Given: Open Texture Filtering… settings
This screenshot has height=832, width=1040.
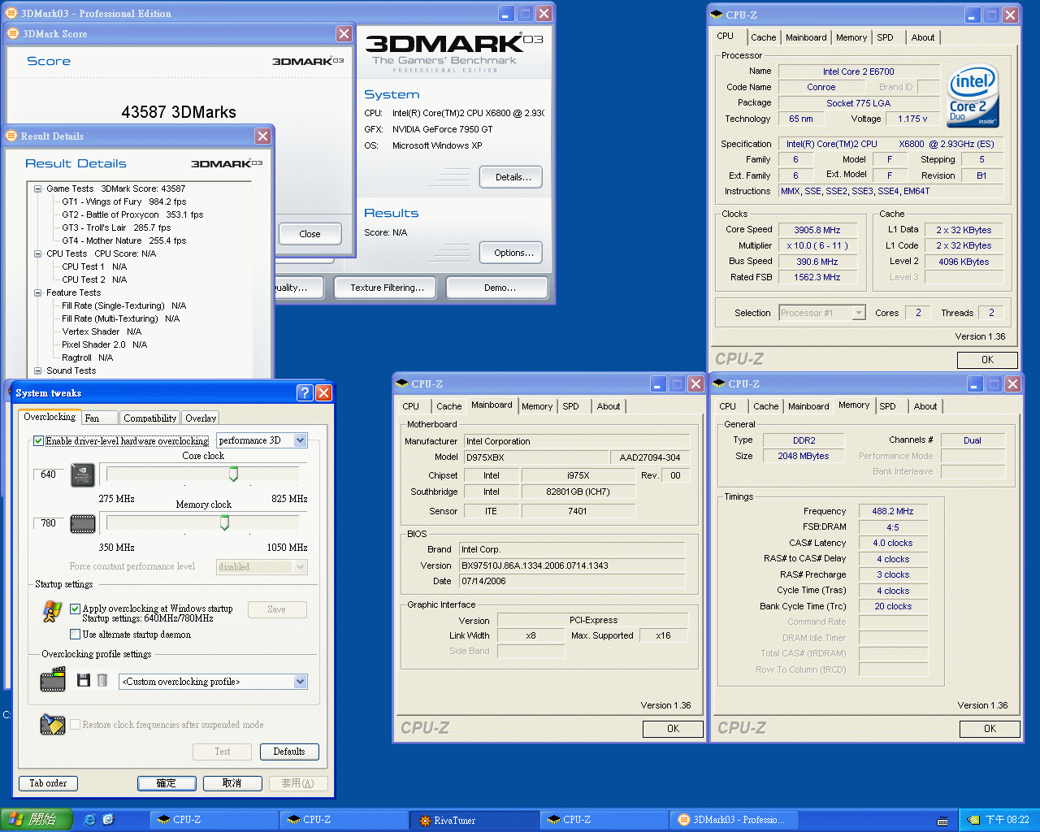Looking at the screenshot, I should [x=387, y=288].
